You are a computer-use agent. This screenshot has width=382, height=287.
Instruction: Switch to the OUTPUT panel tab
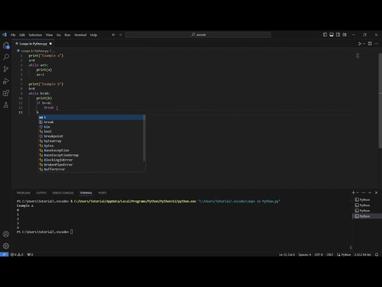tap(41, 193)
